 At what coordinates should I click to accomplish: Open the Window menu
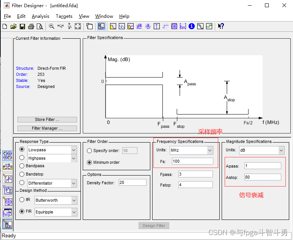[x=104, y=16]
